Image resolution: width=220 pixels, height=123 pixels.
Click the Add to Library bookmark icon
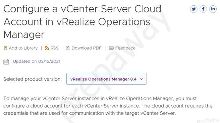pyautogui.click(x=5, y=48)
